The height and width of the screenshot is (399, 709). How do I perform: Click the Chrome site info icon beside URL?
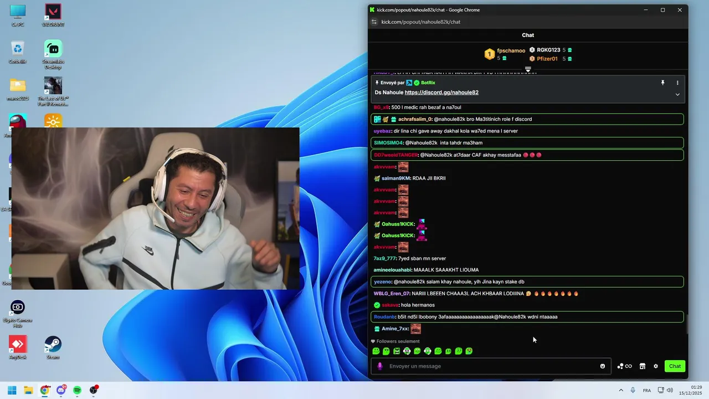pyautogui.click(x=374, y=22)
